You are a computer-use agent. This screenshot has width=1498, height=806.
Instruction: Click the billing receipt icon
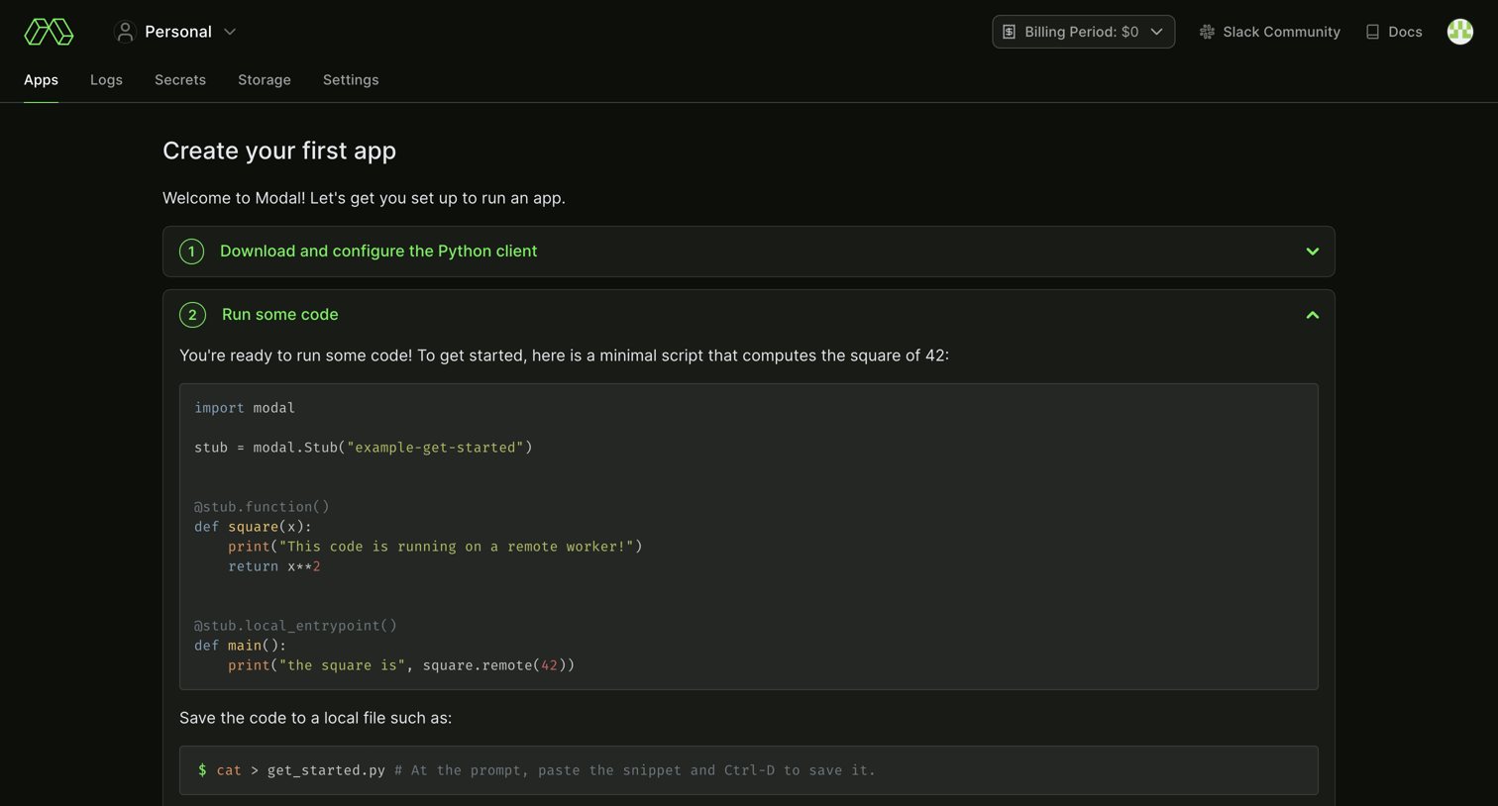(x=1009, y=32)
